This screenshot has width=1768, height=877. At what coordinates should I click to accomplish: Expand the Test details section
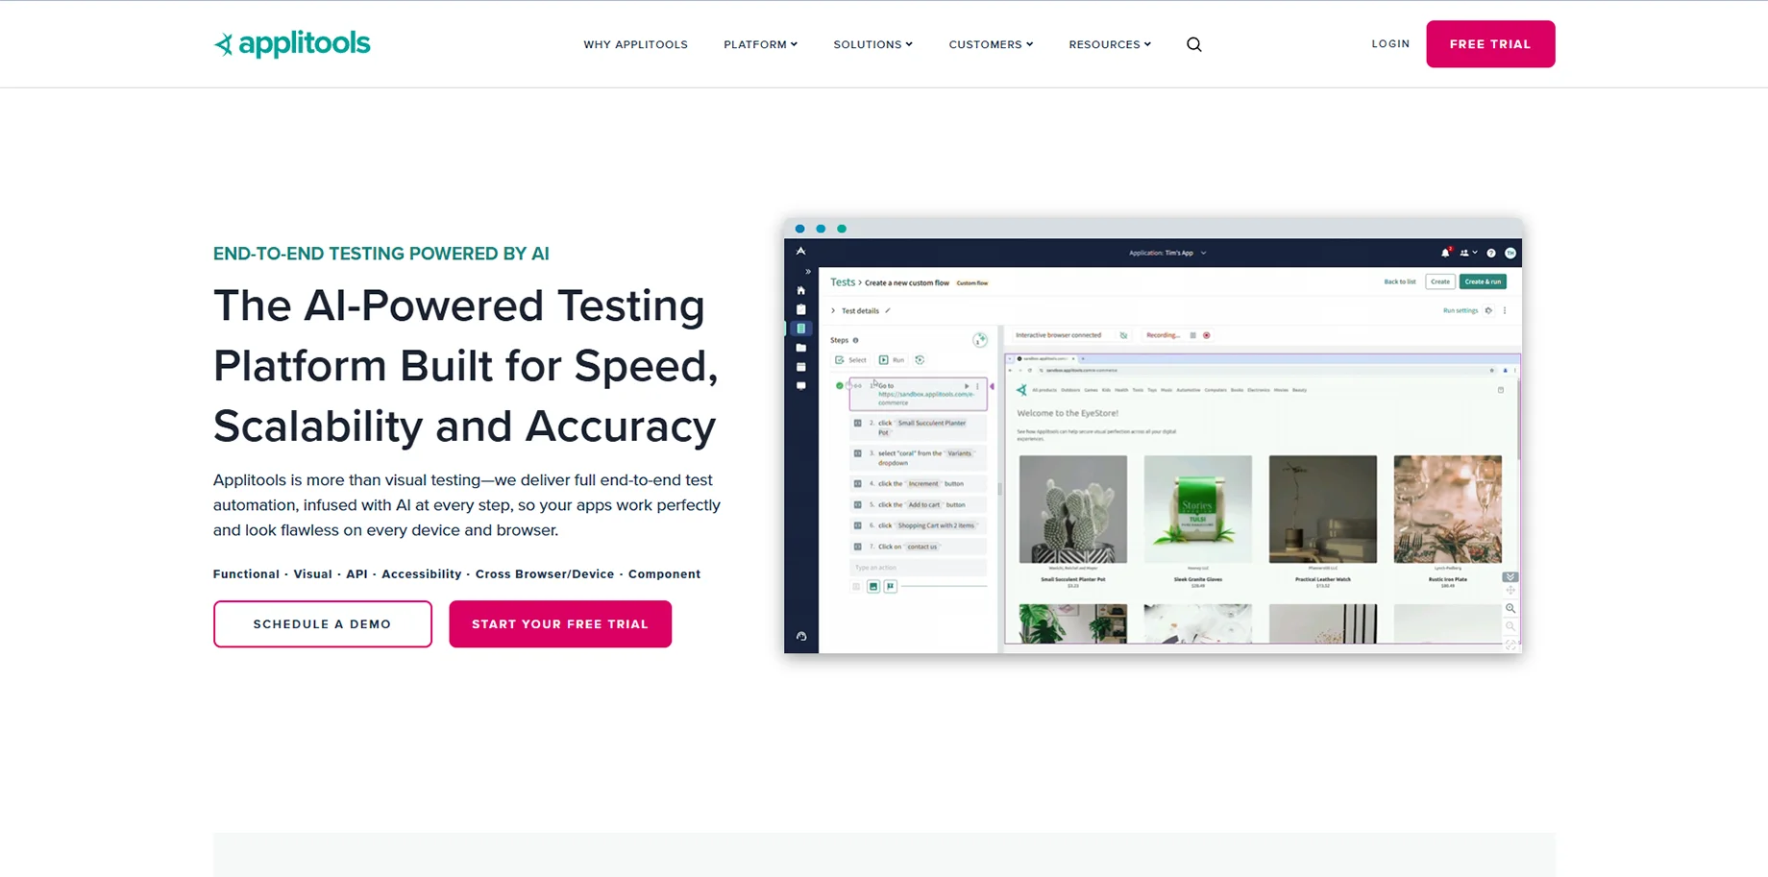(x=833, y=311)
